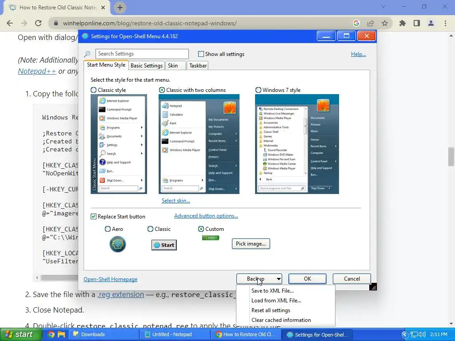Click the Pick image button

(251, 244)
